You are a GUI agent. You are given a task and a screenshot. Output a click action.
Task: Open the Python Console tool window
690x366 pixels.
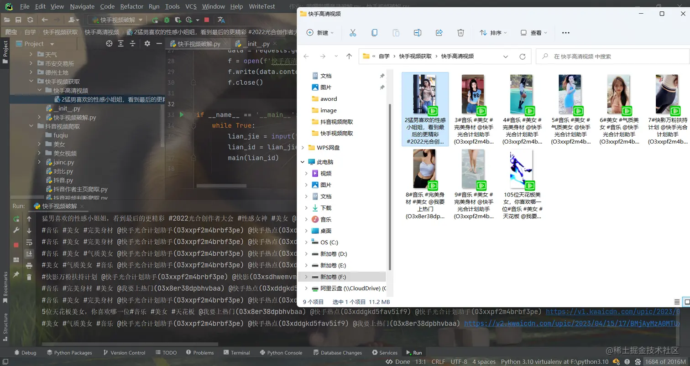(x=280, y=352)
